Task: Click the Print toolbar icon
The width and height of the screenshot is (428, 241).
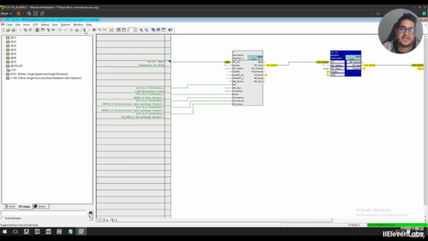Action: tap(13, 30)
